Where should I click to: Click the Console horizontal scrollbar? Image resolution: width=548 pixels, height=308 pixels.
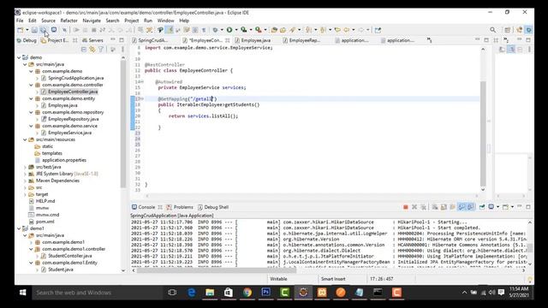[217, 270]
